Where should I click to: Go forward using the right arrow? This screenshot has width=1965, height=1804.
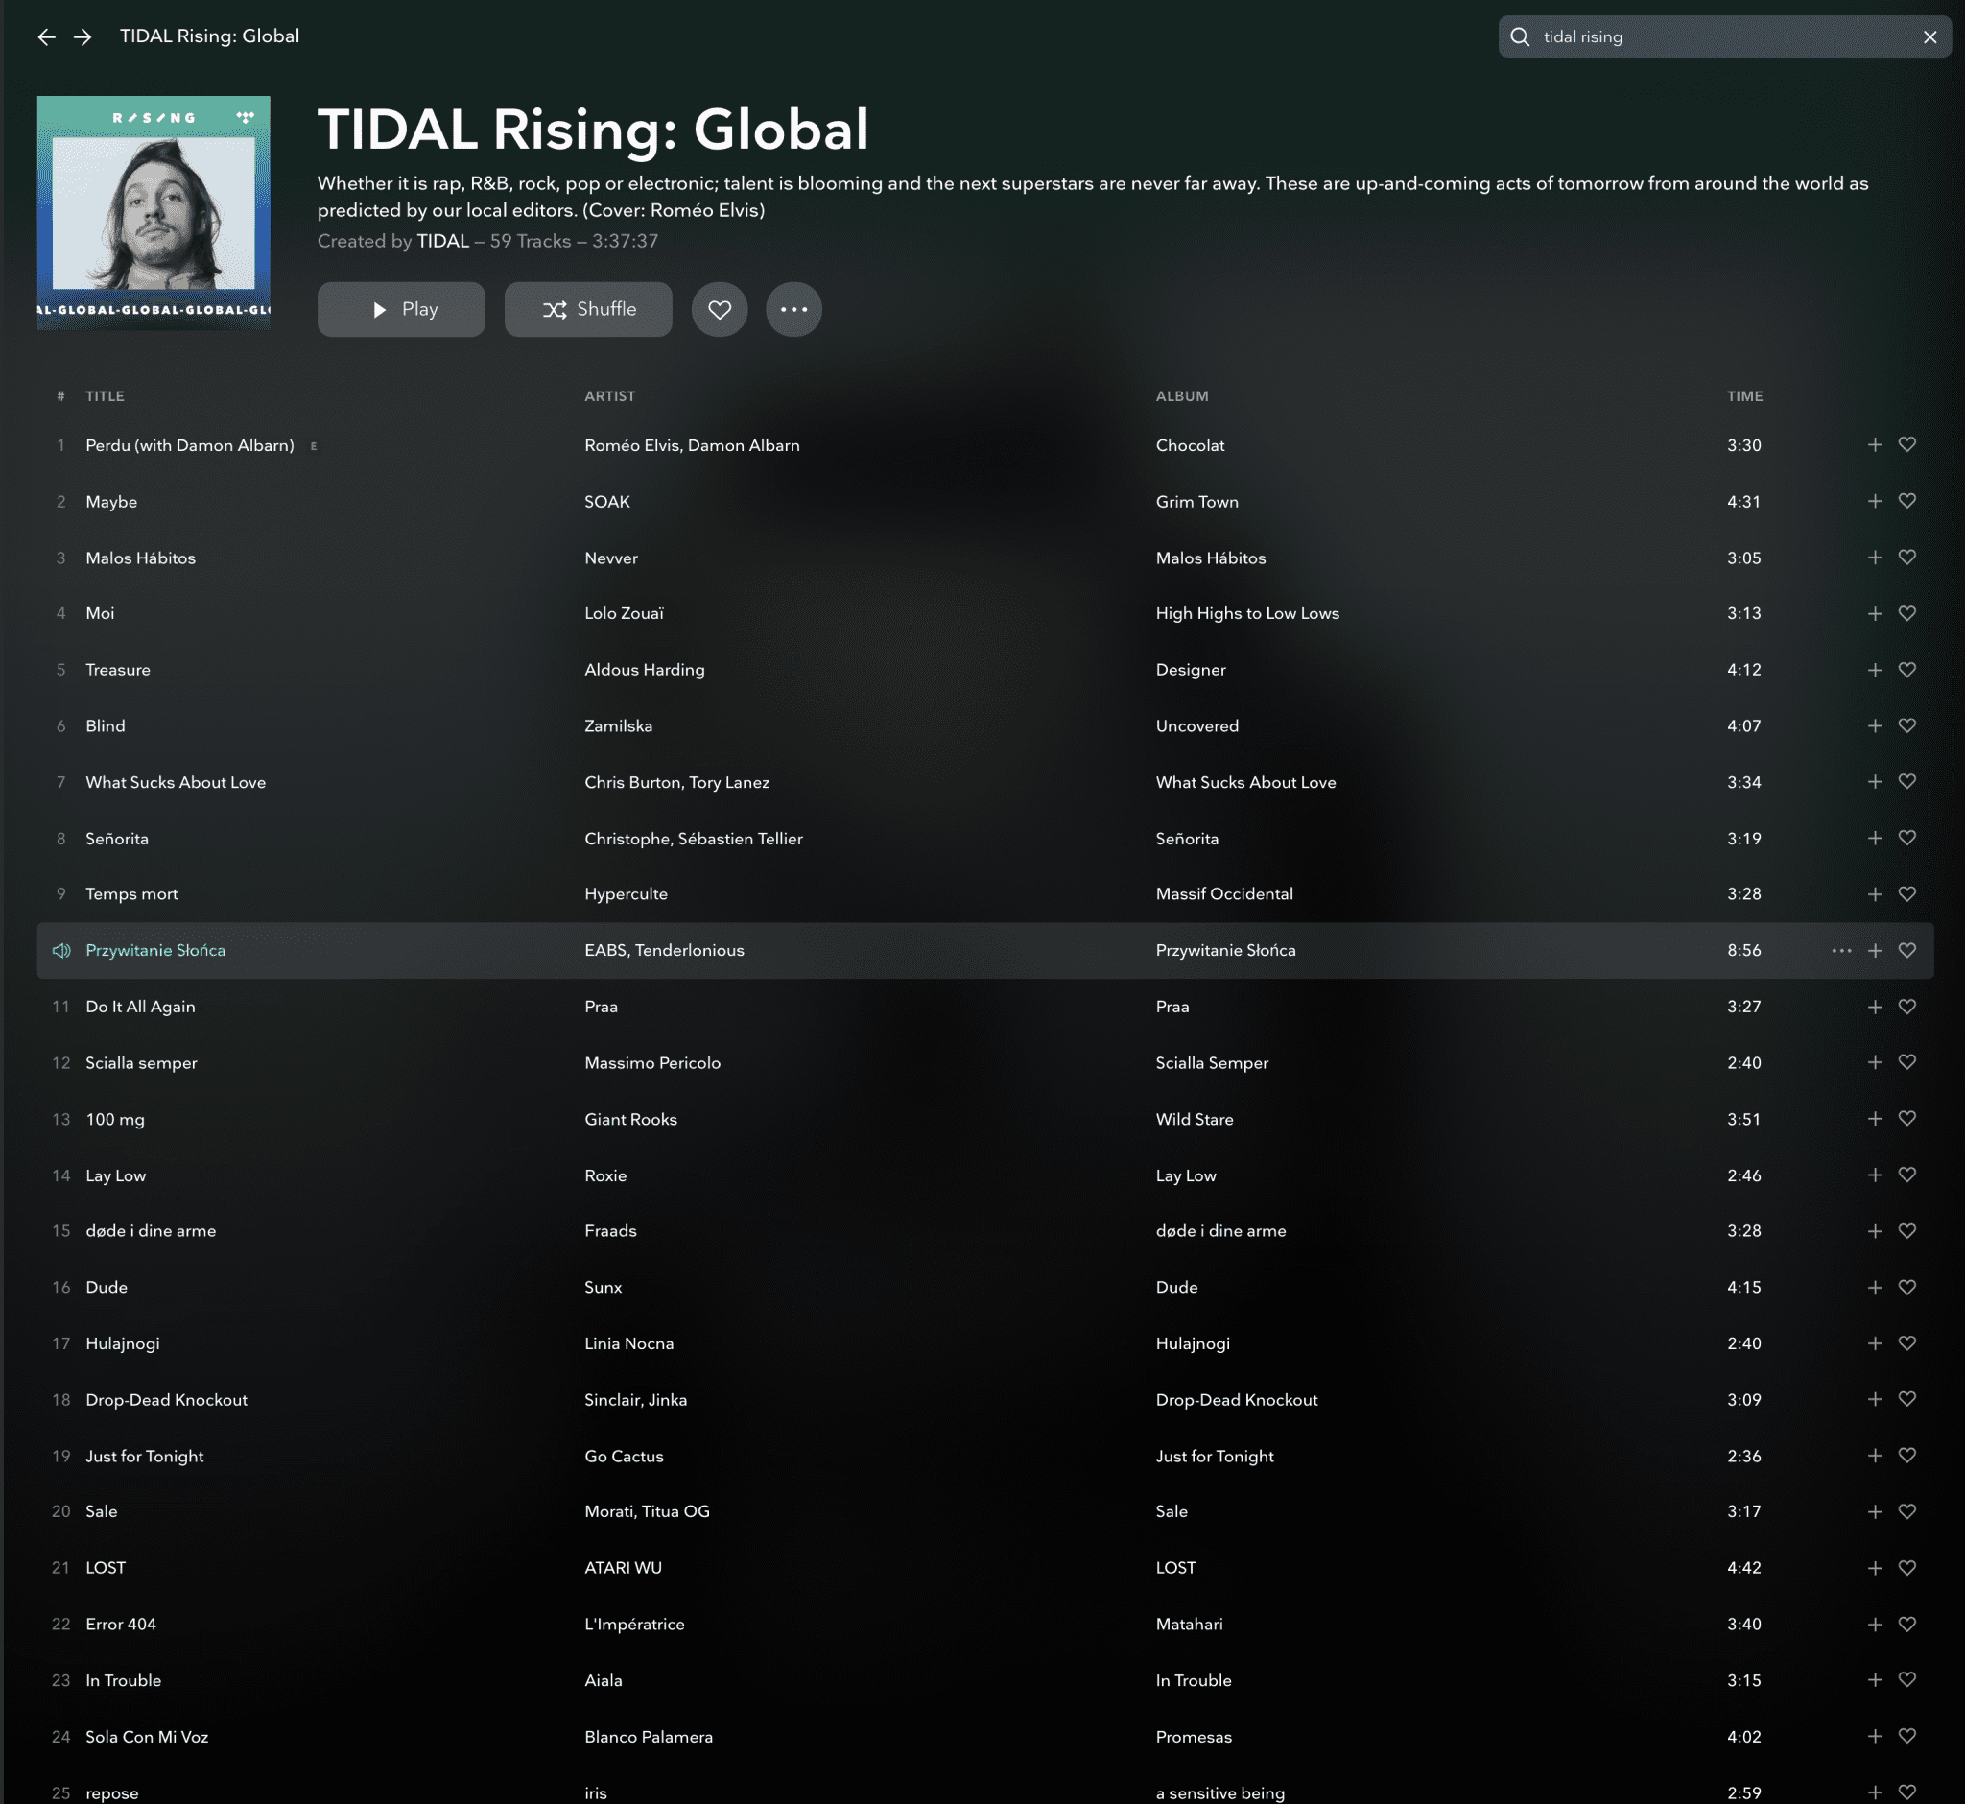pyautogui.click(x=83, y=37)
